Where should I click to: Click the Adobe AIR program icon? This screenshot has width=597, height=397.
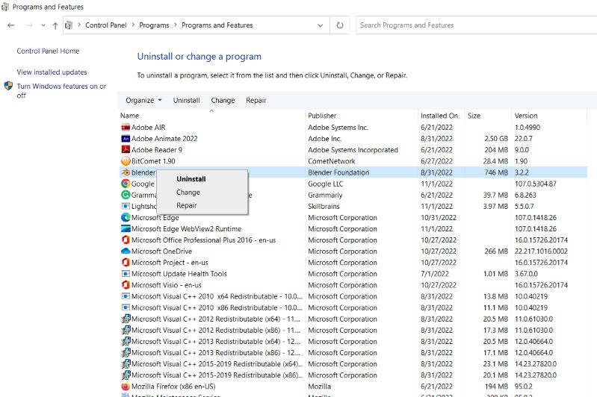pos(126,127)
